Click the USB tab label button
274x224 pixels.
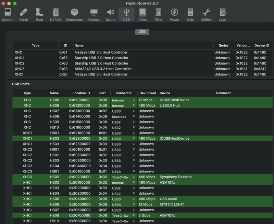coord(142,31)
